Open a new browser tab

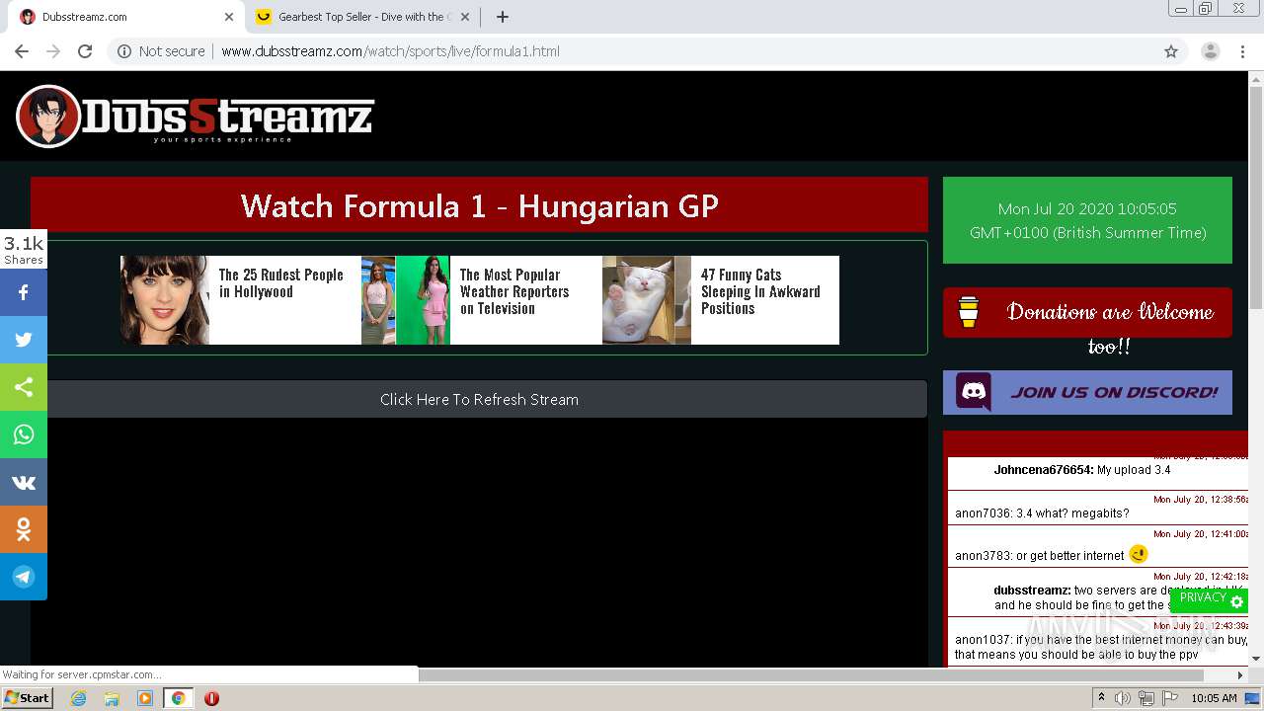coord(503,17)
